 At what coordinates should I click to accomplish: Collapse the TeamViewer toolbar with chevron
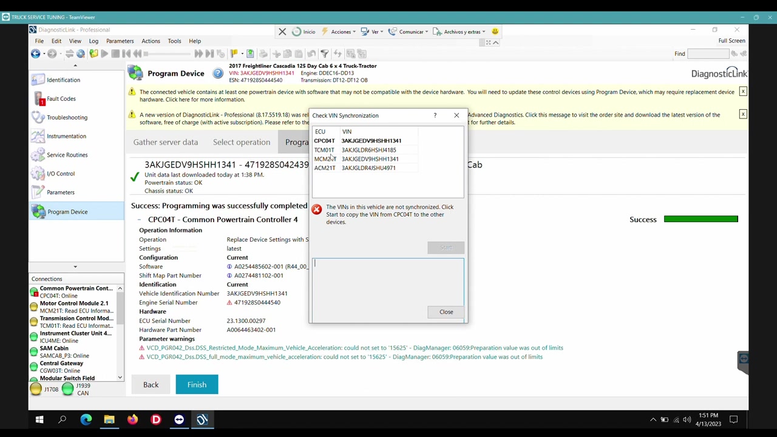tap(495, 42)
